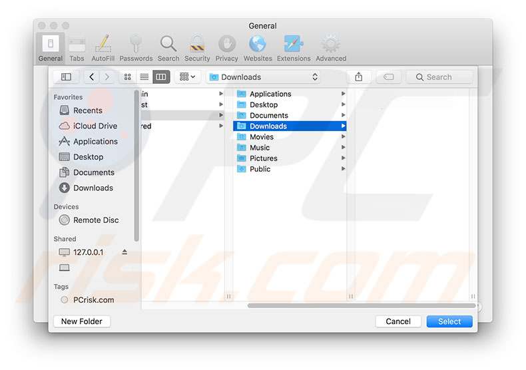Select the Pictures folder

click(290, 158)
